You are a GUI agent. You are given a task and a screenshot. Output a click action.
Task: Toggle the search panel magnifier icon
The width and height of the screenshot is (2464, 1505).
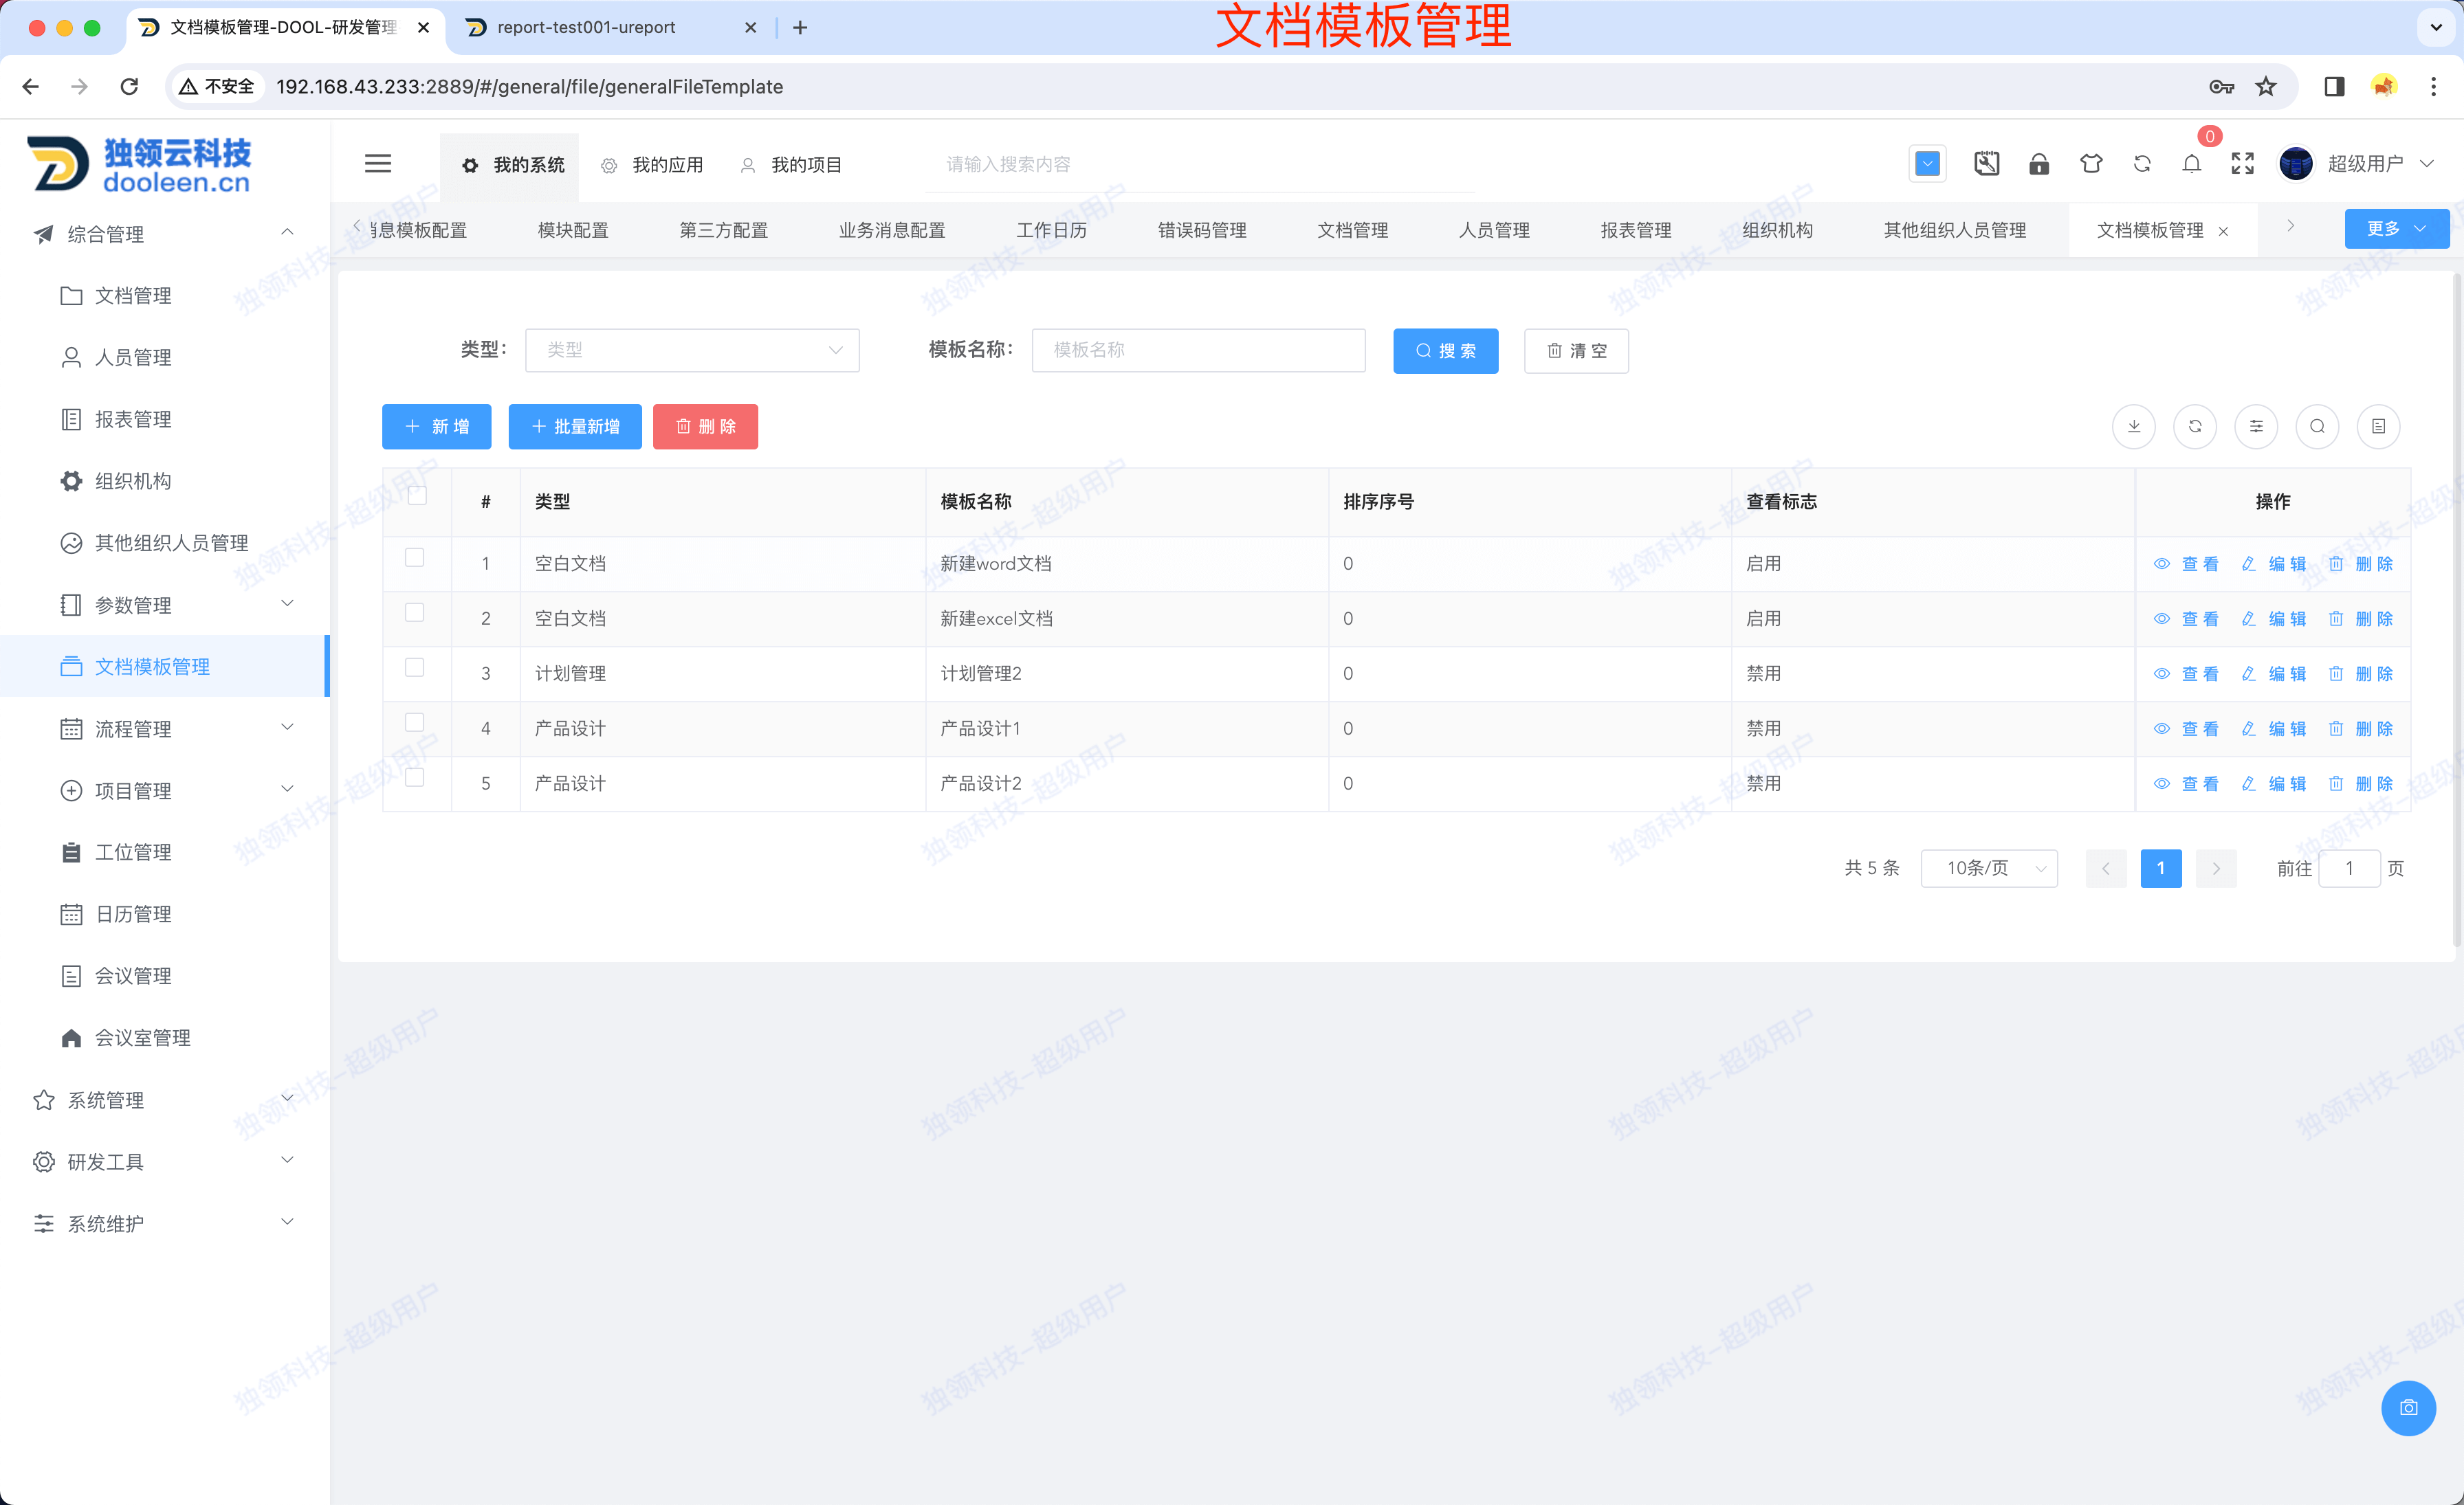click(2317, 427)
